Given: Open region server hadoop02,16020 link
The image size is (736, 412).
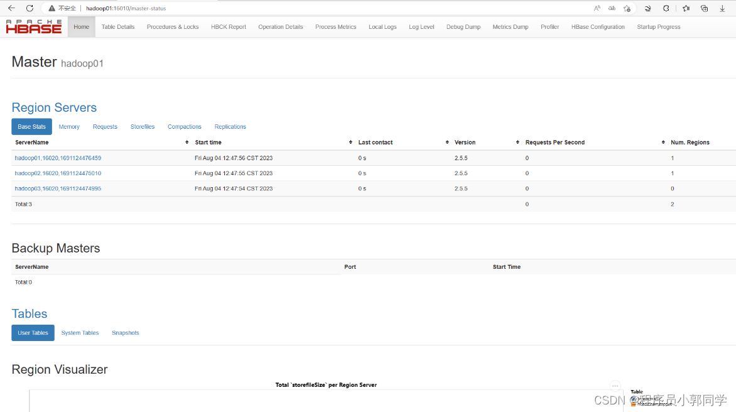Looking at the screenshot, I should click(x=58, y=173).
